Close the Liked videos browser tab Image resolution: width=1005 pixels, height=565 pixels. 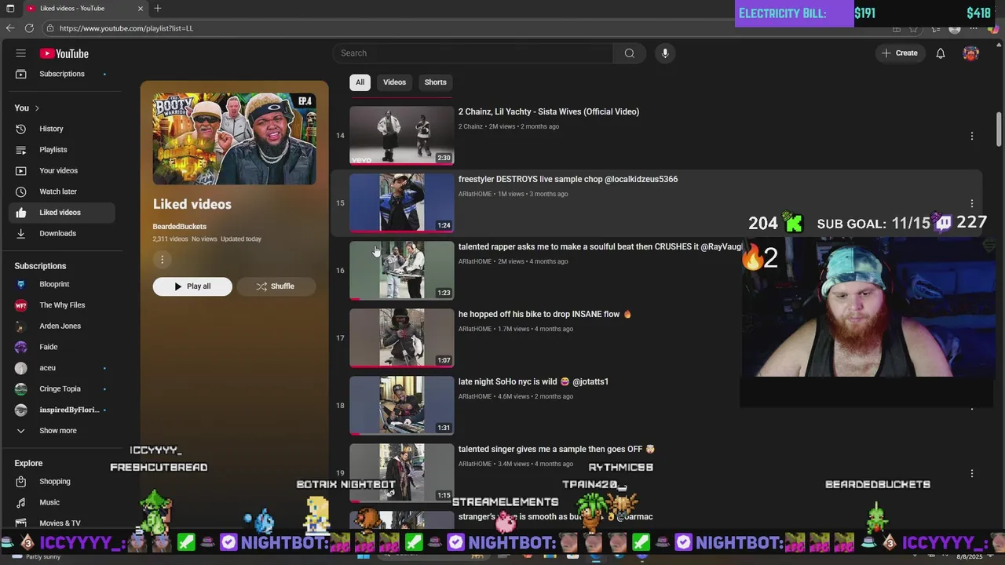coord(141,9)
